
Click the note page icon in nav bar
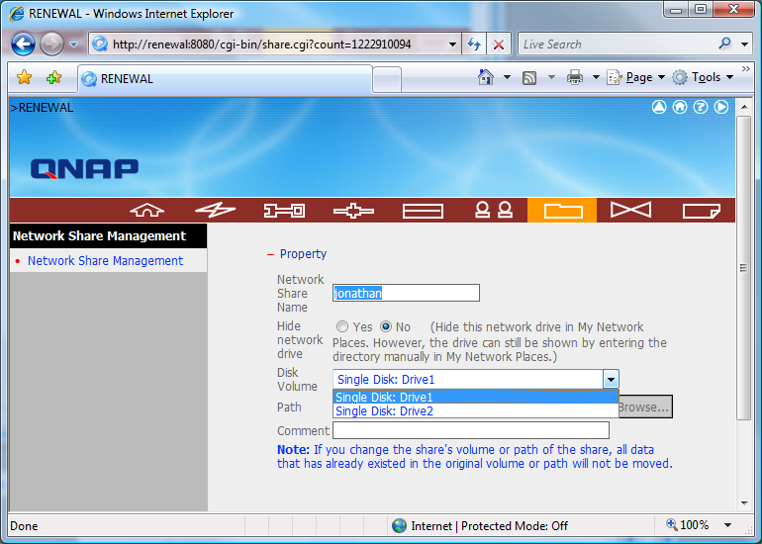[x=700, y=210]
